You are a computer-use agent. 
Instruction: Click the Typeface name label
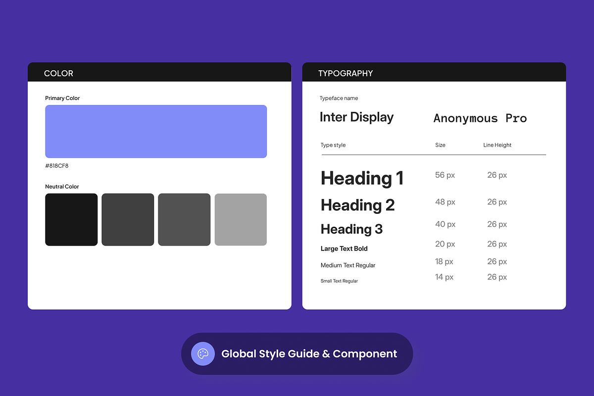pyautogui.click(x=339, y=98)
